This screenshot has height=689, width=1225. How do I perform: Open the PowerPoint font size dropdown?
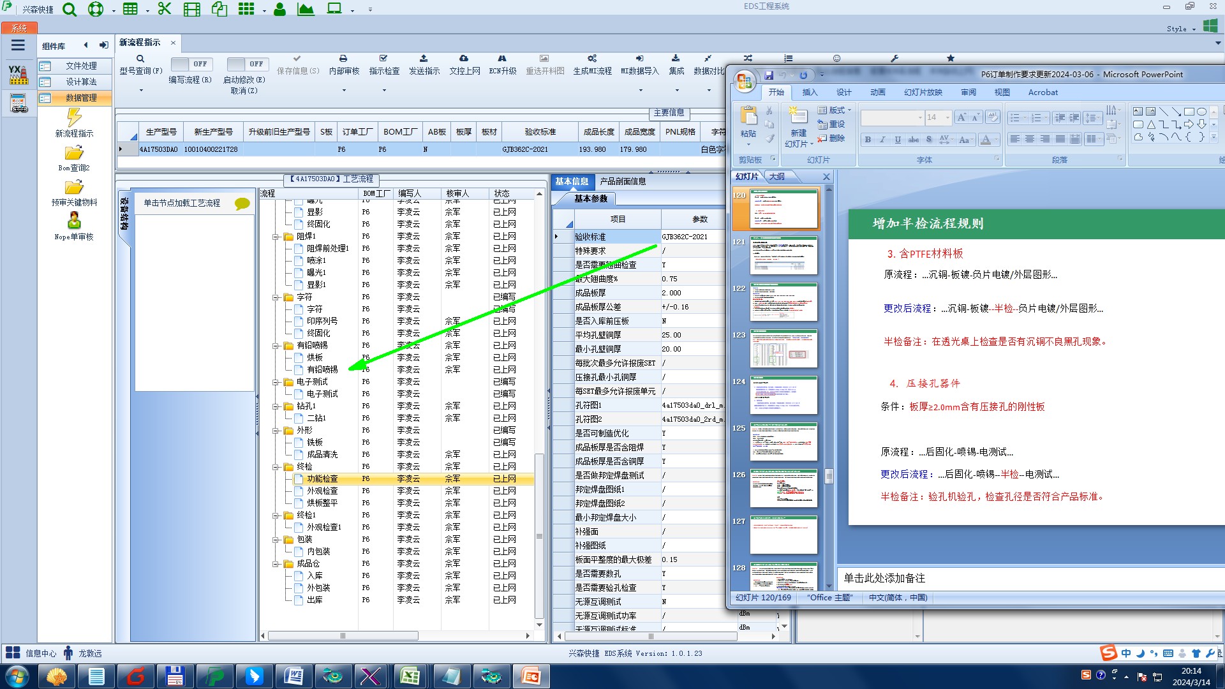click(947, 117)
